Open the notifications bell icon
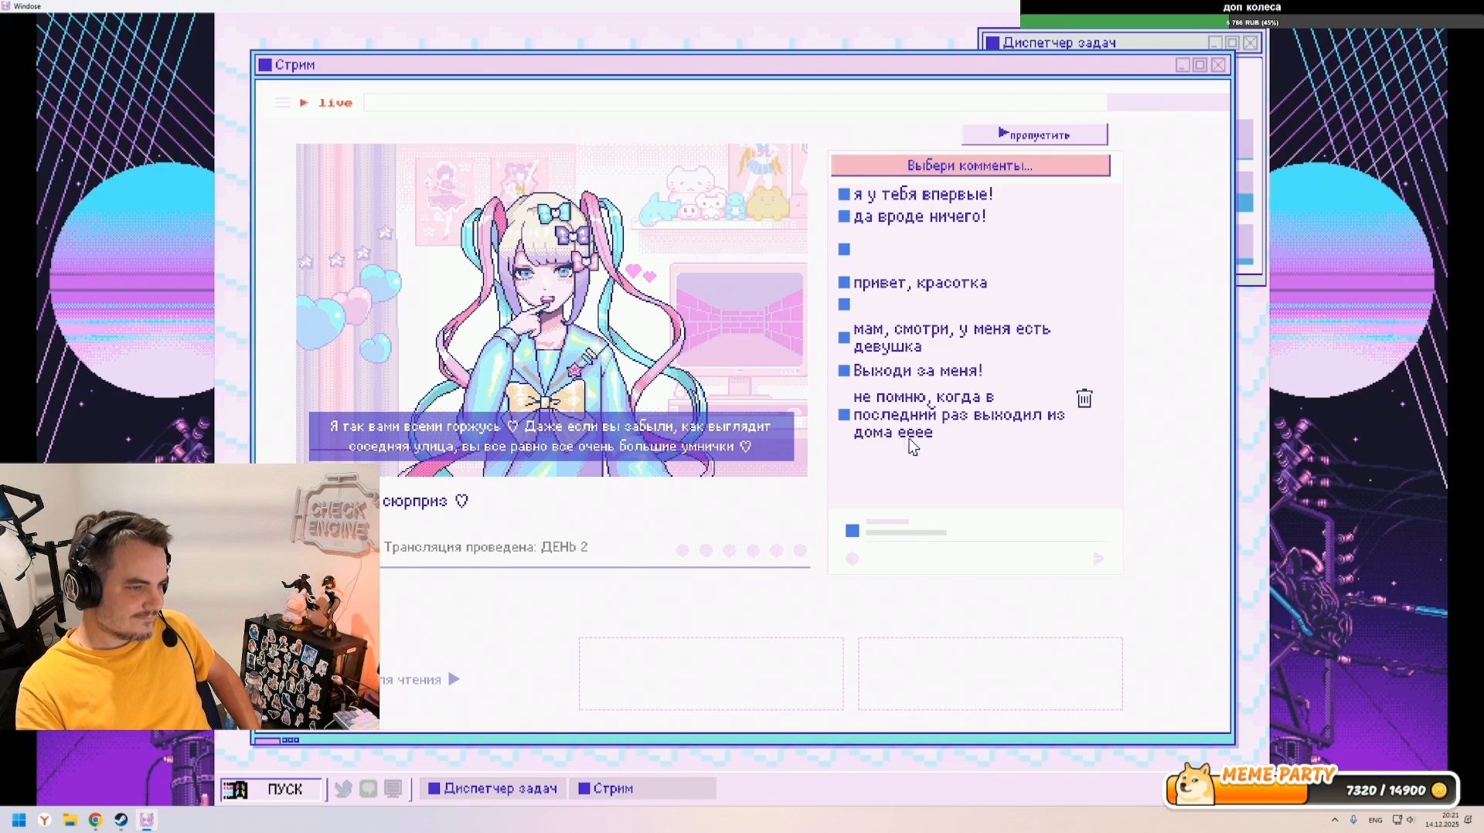1484x833 pixels. point(1468,820)
